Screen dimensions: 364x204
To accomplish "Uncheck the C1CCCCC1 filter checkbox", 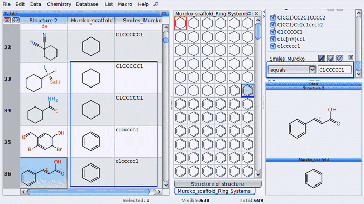I will tap(273, 32).
